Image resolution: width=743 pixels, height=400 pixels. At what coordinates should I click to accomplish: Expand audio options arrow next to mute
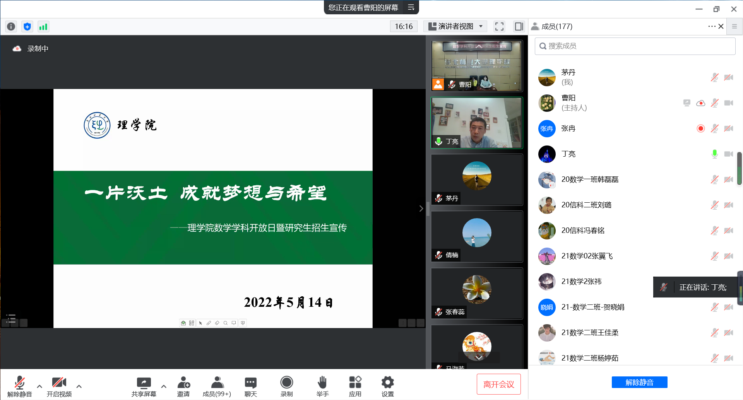(x=39, y=386)
